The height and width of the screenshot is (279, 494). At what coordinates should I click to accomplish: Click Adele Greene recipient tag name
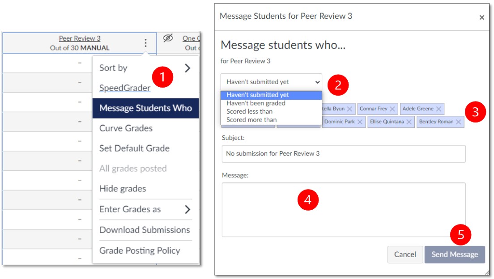[418, 109]
